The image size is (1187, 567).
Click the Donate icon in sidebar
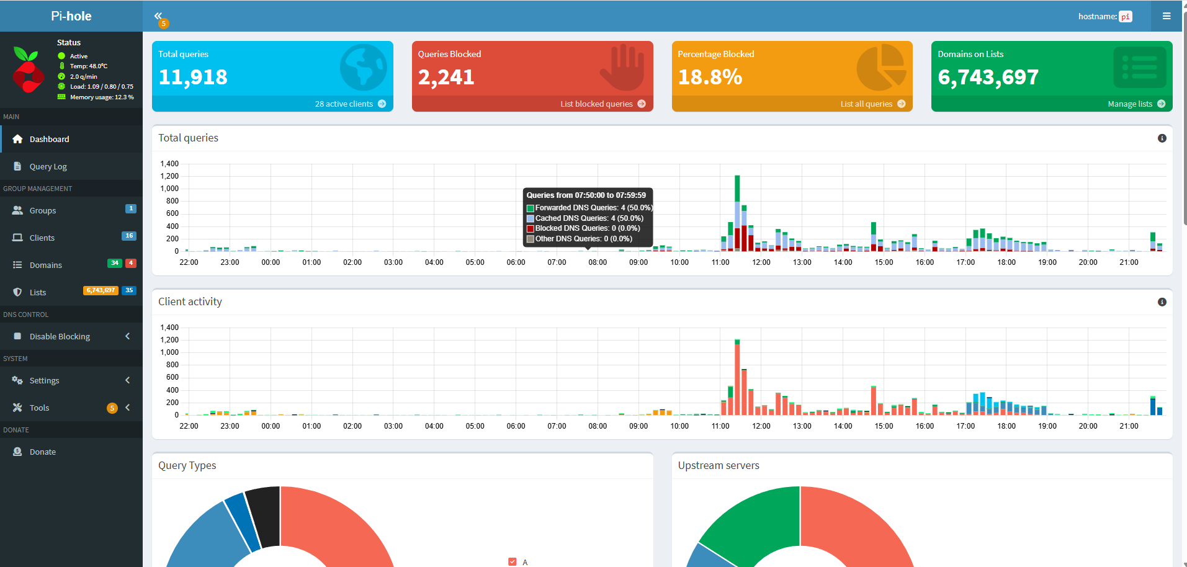(x=17, y=452)
